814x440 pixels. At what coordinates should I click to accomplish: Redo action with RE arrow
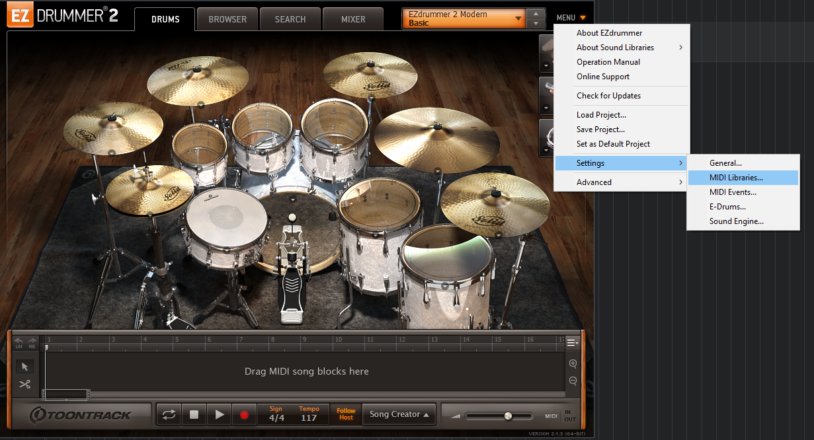coord(32,342)
